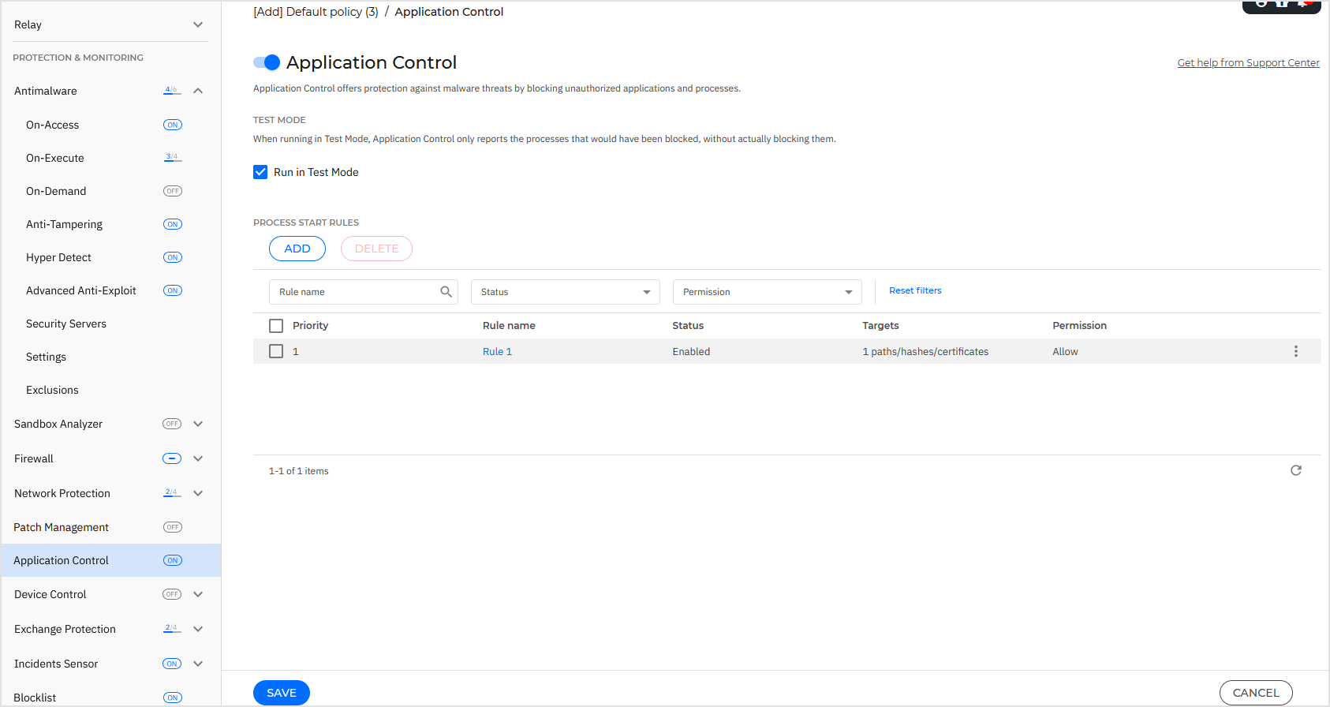Click the partial-state badge beside Firewall
The width and height of the screenshot is (1330, 707).
(172, 458)
